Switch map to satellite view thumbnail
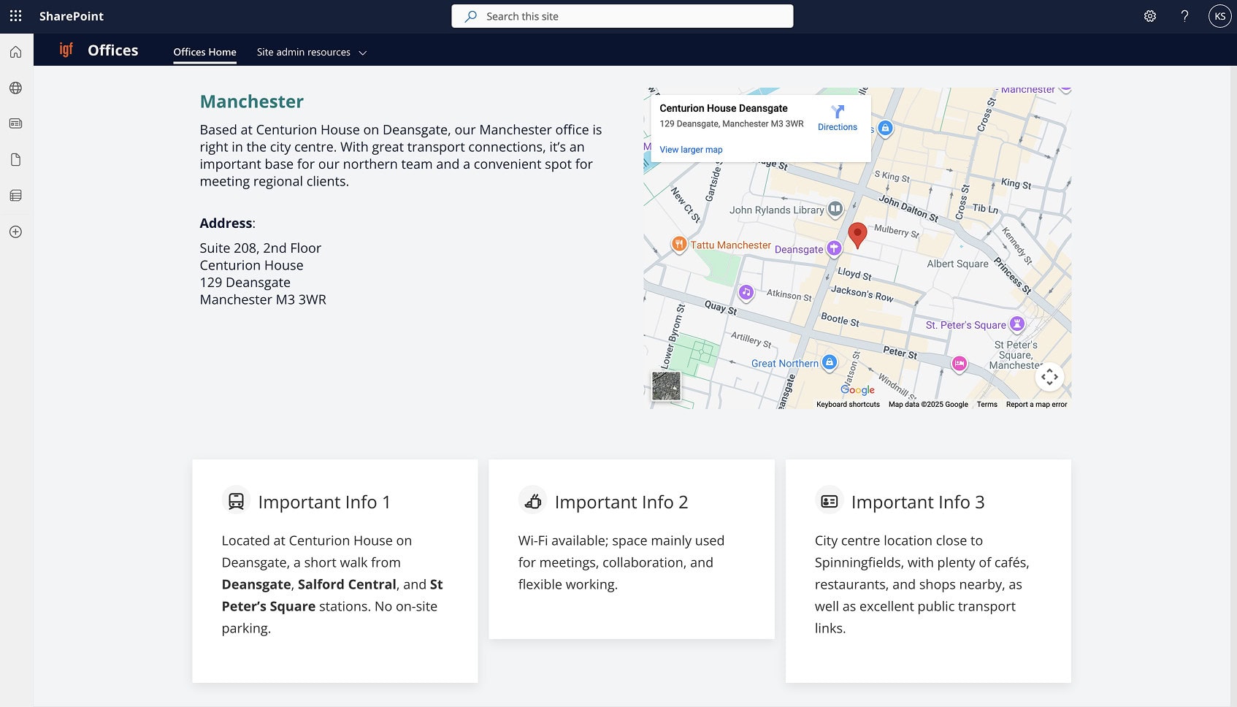Screen dimensions: 1237x707 [666, 386]
